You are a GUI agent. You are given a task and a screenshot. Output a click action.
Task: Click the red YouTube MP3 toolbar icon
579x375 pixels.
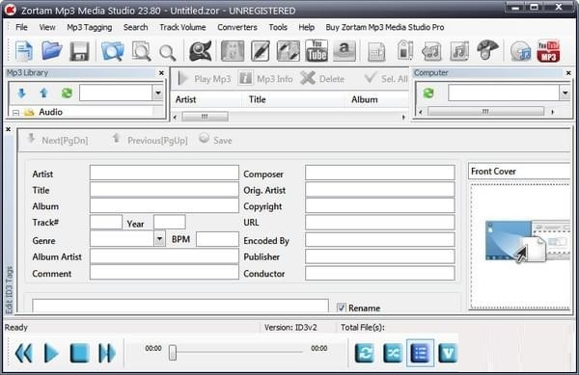[x=548, y=51]
